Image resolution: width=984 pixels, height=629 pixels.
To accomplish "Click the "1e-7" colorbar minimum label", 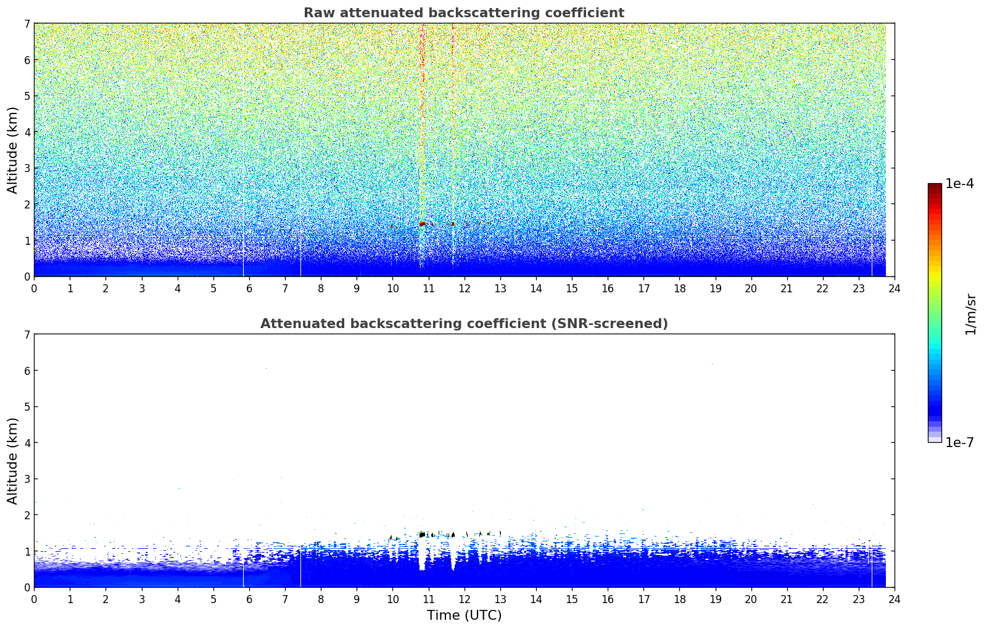I will (959, 442).
